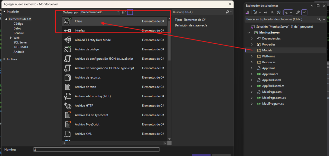This screenshot has height=156, width=329.
Task: Expand the Dependencias node in Solution Explorer
Action: pyautogui.click(x=252, y=39)
